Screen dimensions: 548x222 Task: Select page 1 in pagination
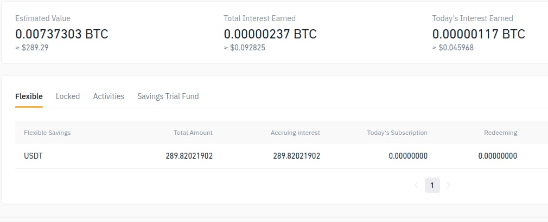coord(432,185)
